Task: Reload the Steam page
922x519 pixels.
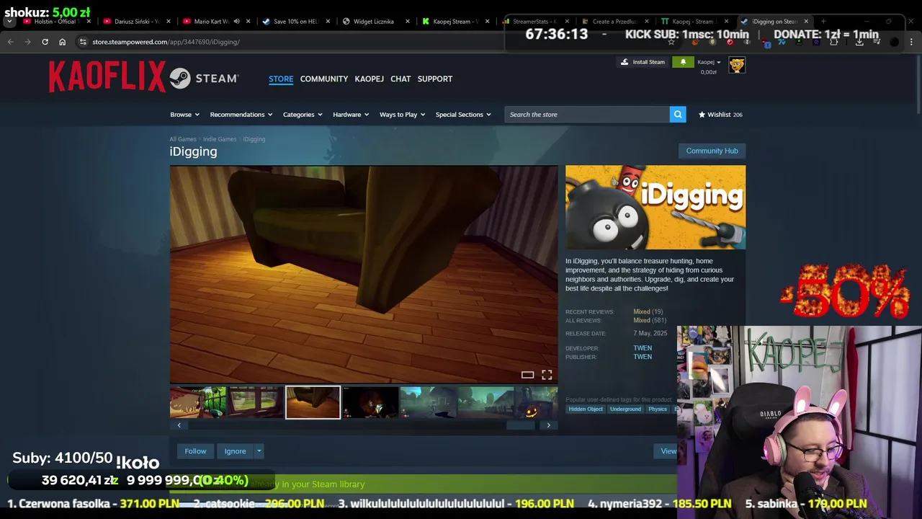Action: tap(45, 42)
